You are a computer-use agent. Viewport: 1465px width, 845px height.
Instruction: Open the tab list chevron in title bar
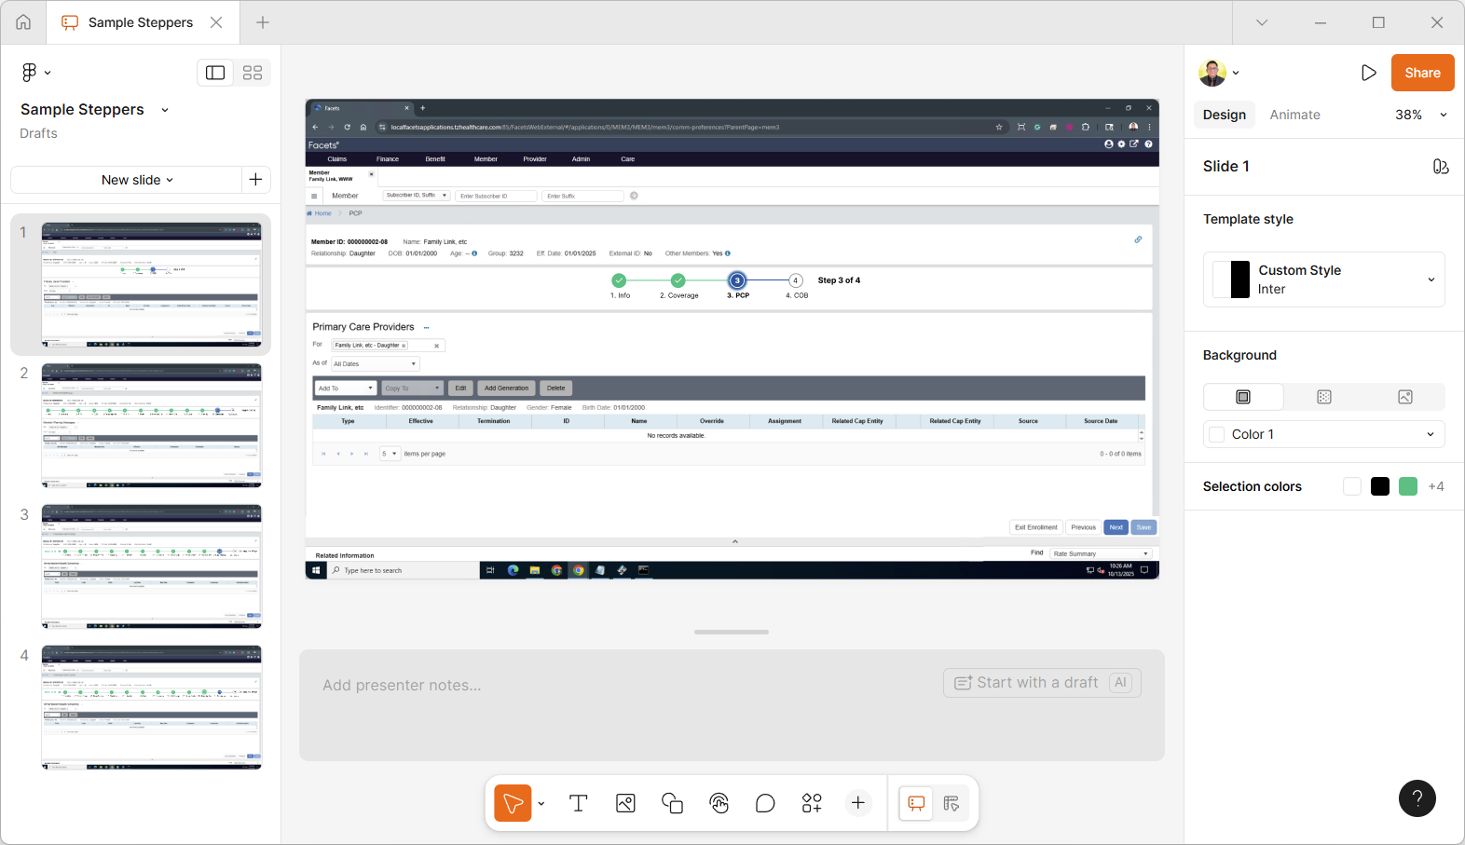point(1262,22)
